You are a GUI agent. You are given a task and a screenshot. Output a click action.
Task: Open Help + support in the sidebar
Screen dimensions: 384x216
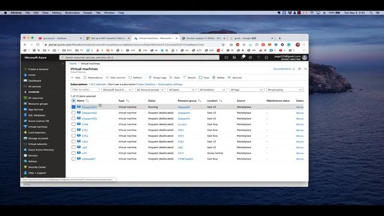tap(37, 173)
